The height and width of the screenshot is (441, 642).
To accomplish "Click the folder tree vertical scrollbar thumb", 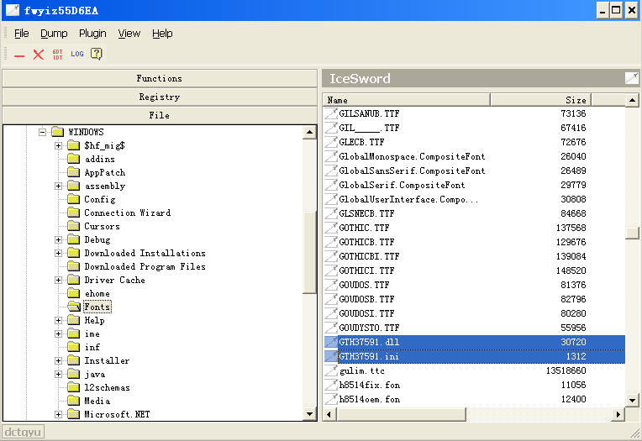I will click(309, 253).
